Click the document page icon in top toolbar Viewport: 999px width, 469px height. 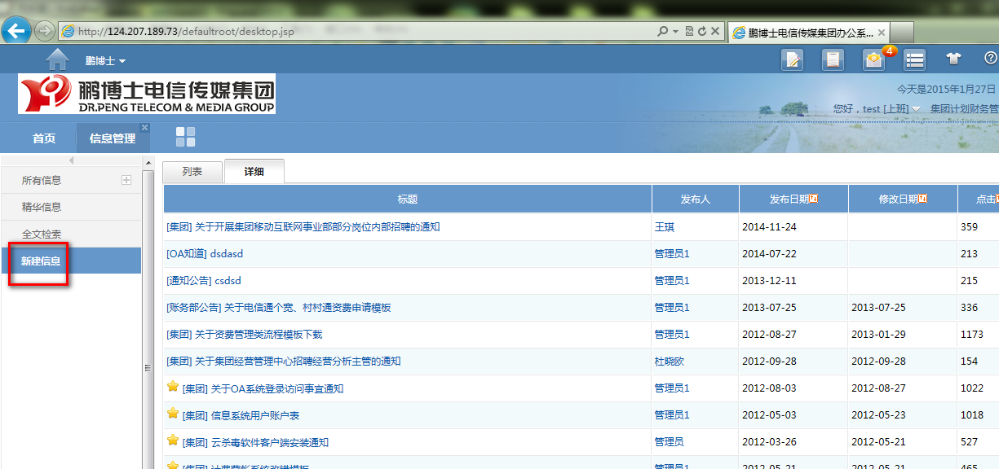click(833, 59)
